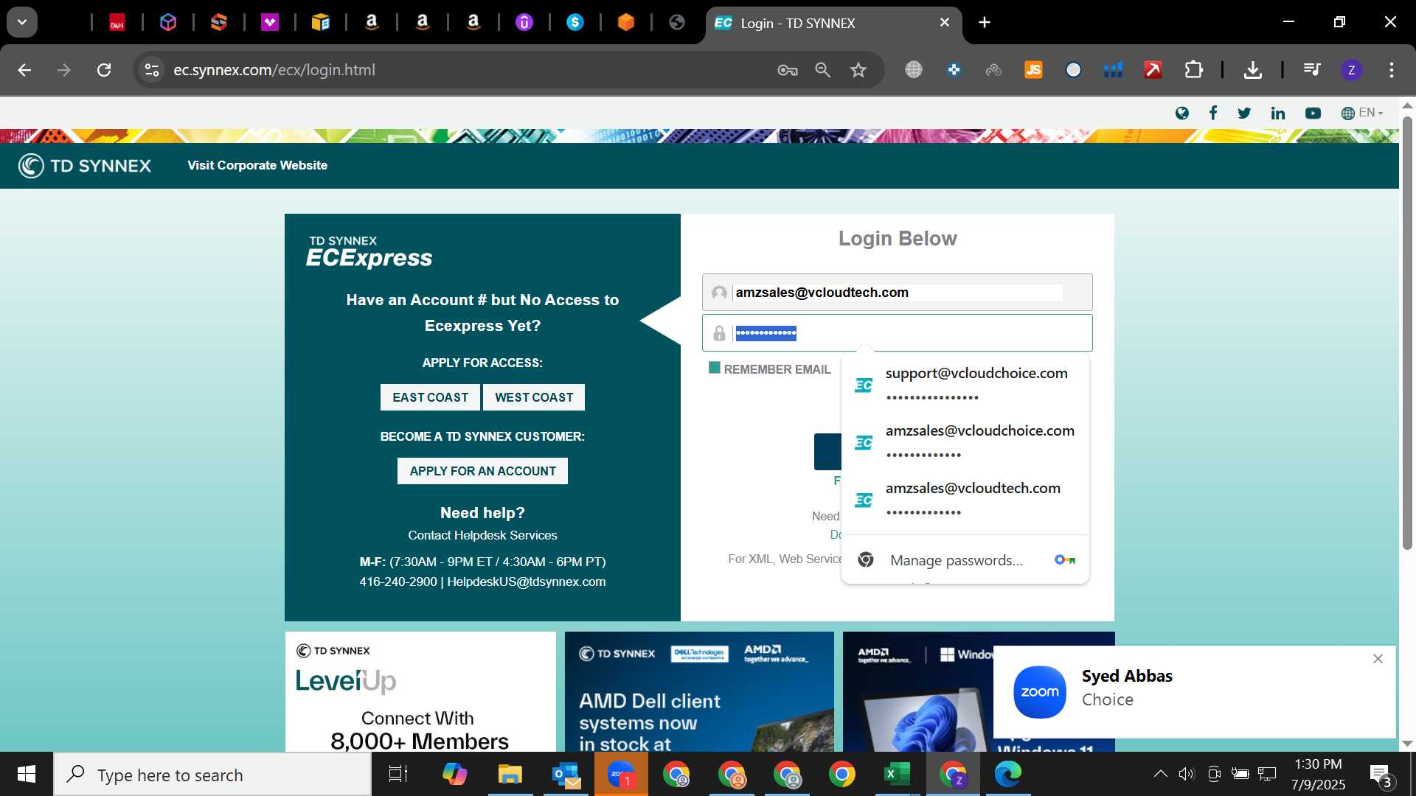Viewport: 1416px width, 796px height.
Task: Expand the EN language dropdown
Action: 1362,113
